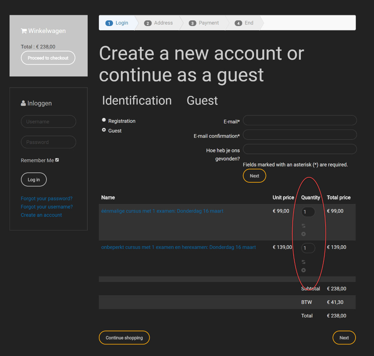
Task: Open the Forgot your password link
Action: [x=46, y=198]
